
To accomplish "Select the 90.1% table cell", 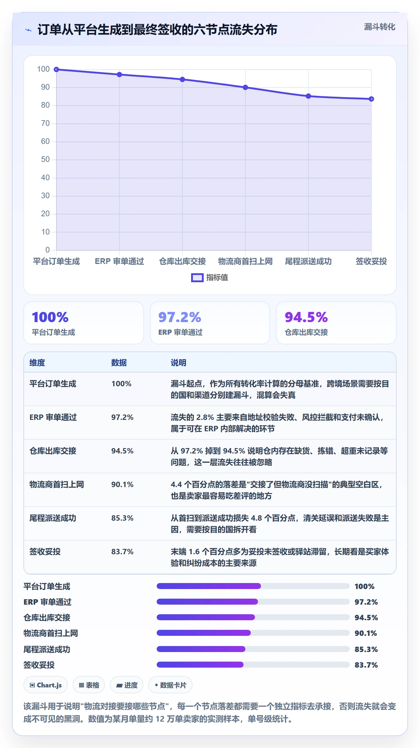I will [122, 484].
